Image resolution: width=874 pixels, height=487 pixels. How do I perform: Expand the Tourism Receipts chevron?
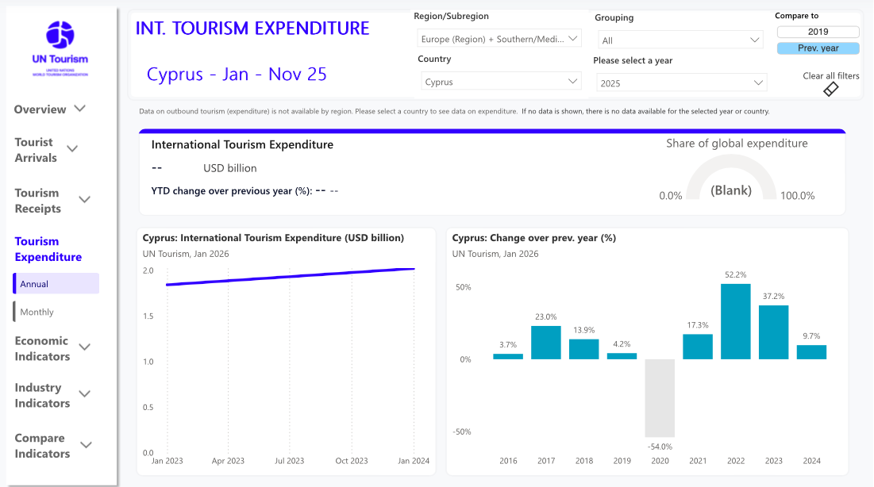click(84, 199)
